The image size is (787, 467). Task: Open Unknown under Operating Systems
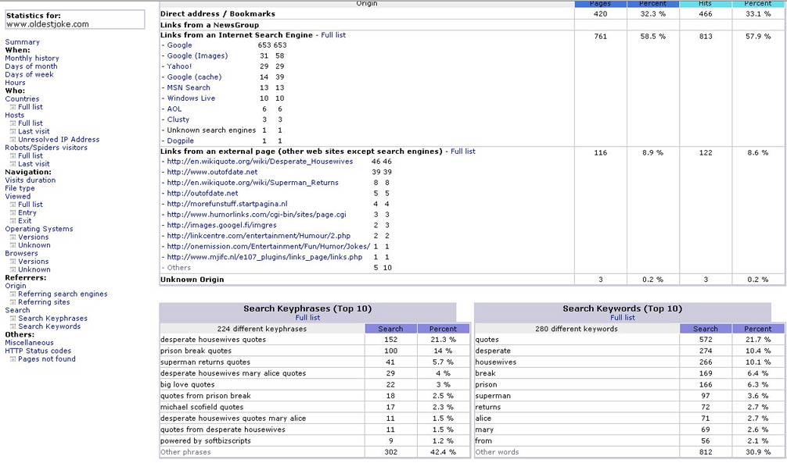34,245
